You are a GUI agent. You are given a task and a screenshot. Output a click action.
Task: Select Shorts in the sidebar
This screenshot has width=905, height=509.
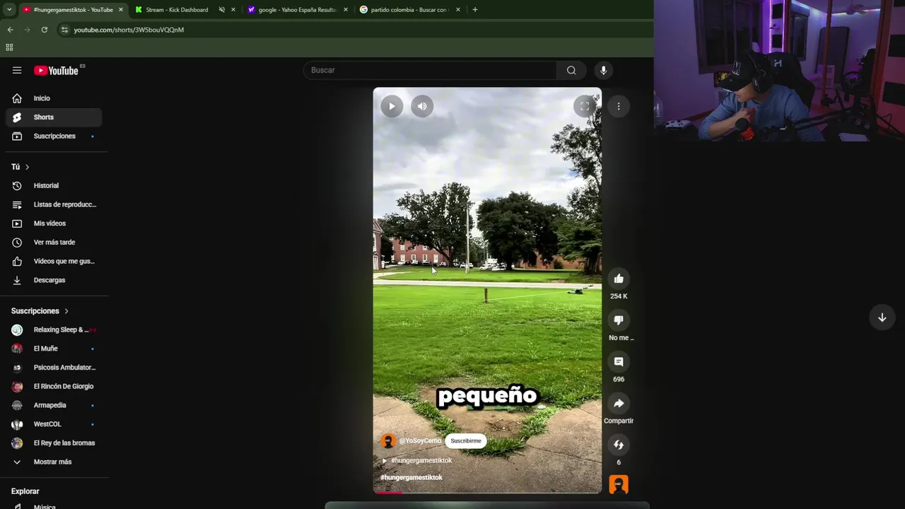[54, 117]
